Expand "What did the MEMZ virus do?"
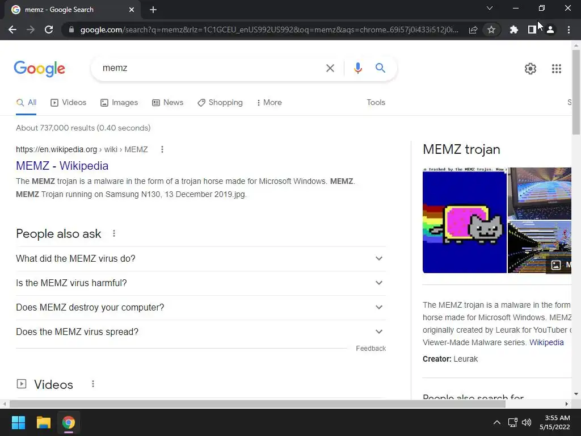581x436 pixels. (x=201, y=258)
